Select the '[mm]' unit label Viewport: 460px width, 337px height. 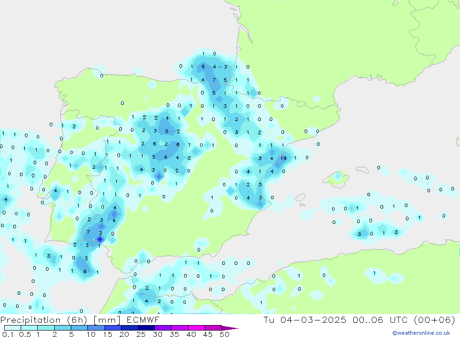107,320
